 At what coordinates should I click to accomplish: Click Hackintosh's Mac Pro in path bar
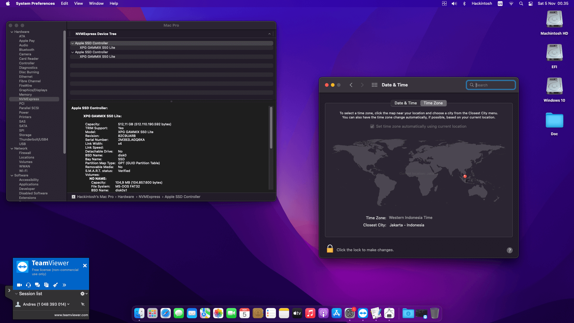[95, 197]
